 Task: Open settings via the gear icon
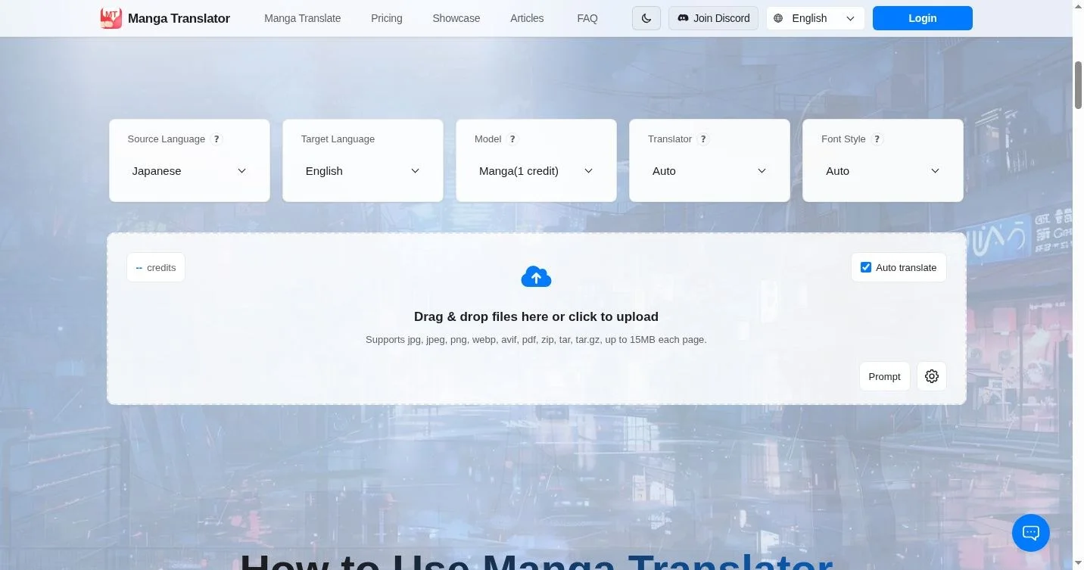[x=932, y=376]
